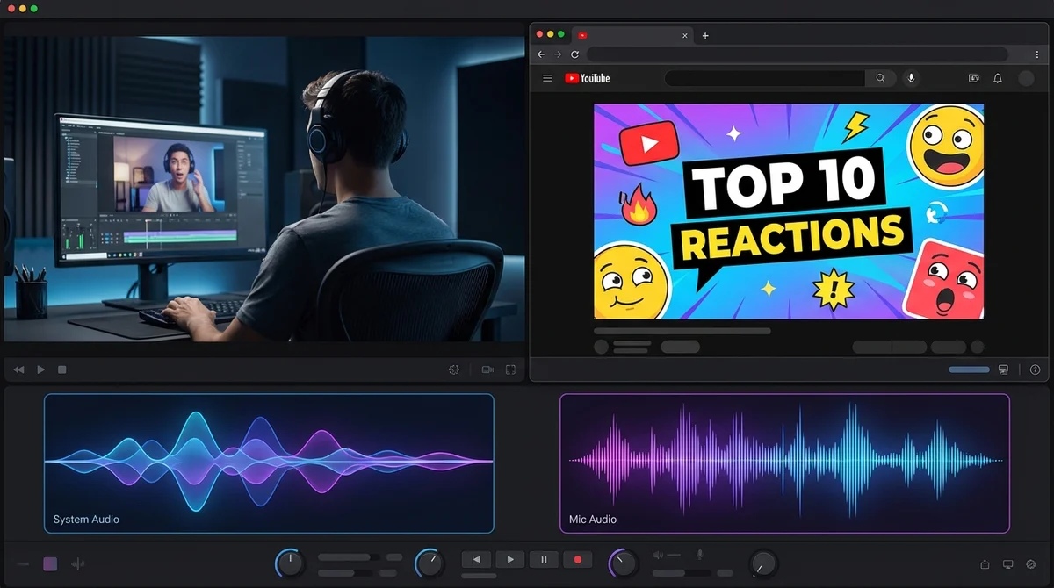Skip to start in bottom transport

tap(476, 559)
